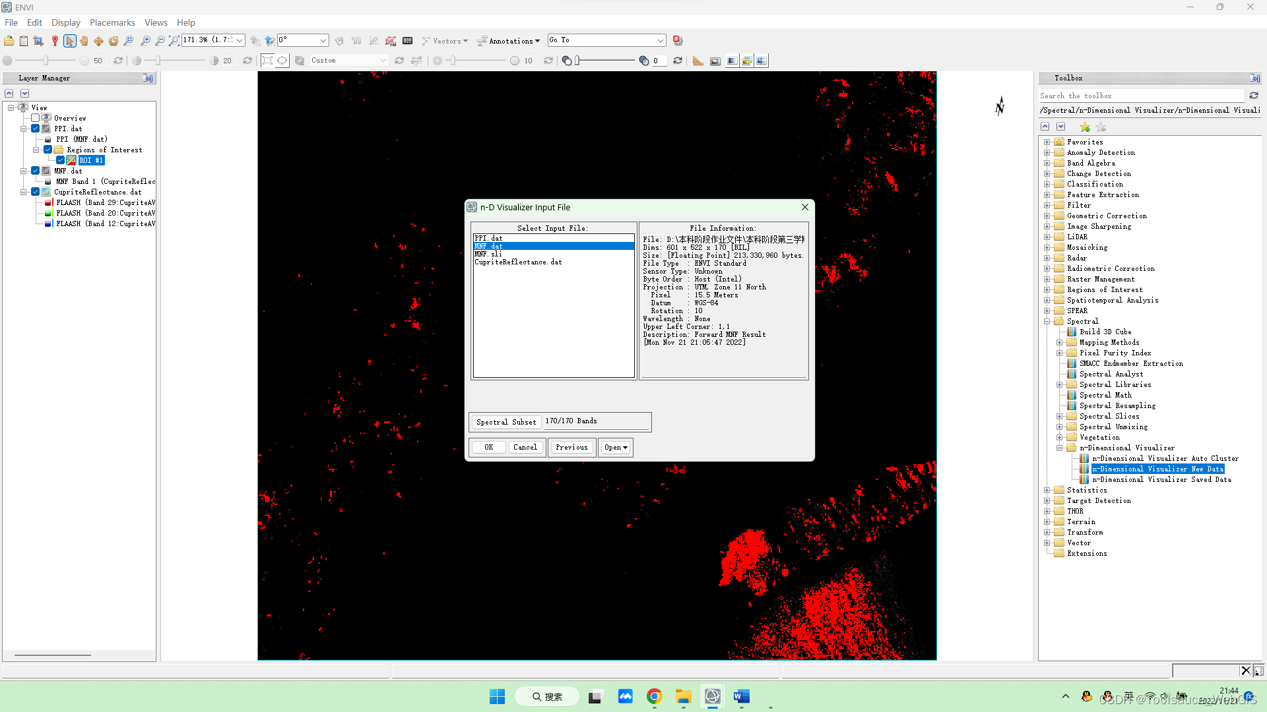
Task: Adjust the transparency slider
Action: (578, 61)
